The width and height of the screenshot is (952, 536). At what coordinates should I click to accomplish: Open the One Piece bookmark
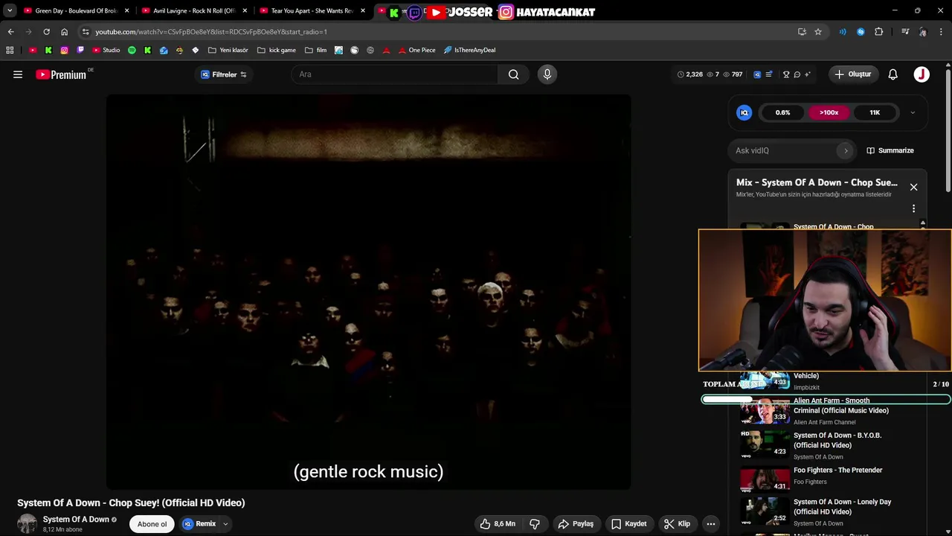pyautogui.click(x=416, y=50)
